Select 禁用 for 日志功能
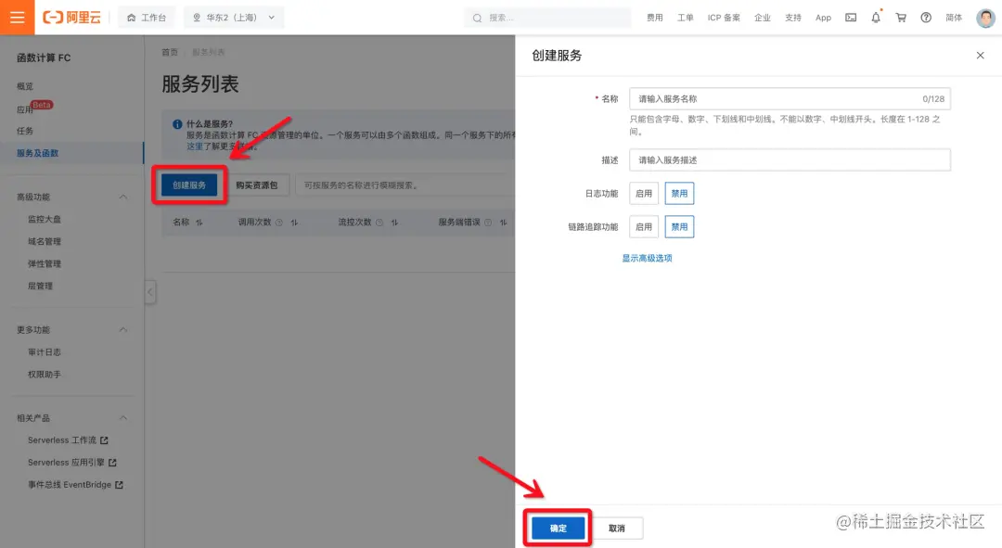Screen dimensions: 1002x548 [x=679, y=194]
